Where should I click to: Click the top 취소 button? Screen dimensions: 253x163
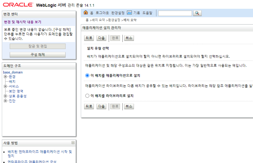click(129, 38)
